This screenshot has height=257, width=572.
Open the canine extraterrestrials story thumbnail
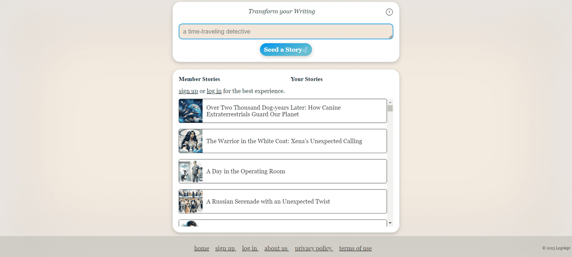coord(191,111)
